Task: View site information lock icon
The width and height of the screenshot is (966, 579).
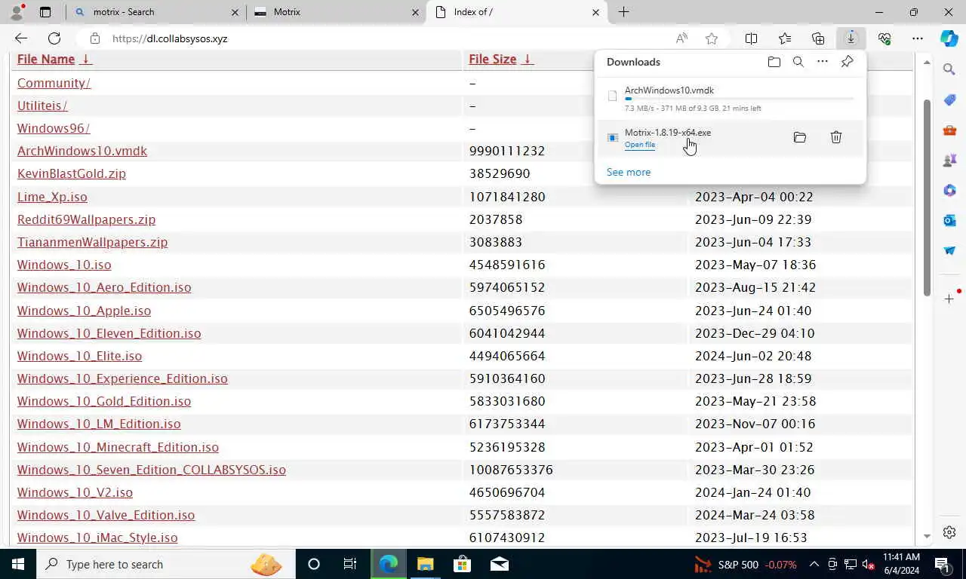Action: [x=94, y=38]
